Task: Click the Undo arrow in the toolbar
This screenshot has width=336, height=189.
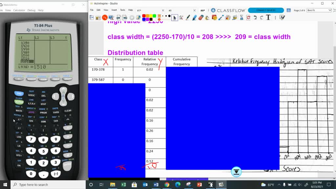Action: coord(255,18)
